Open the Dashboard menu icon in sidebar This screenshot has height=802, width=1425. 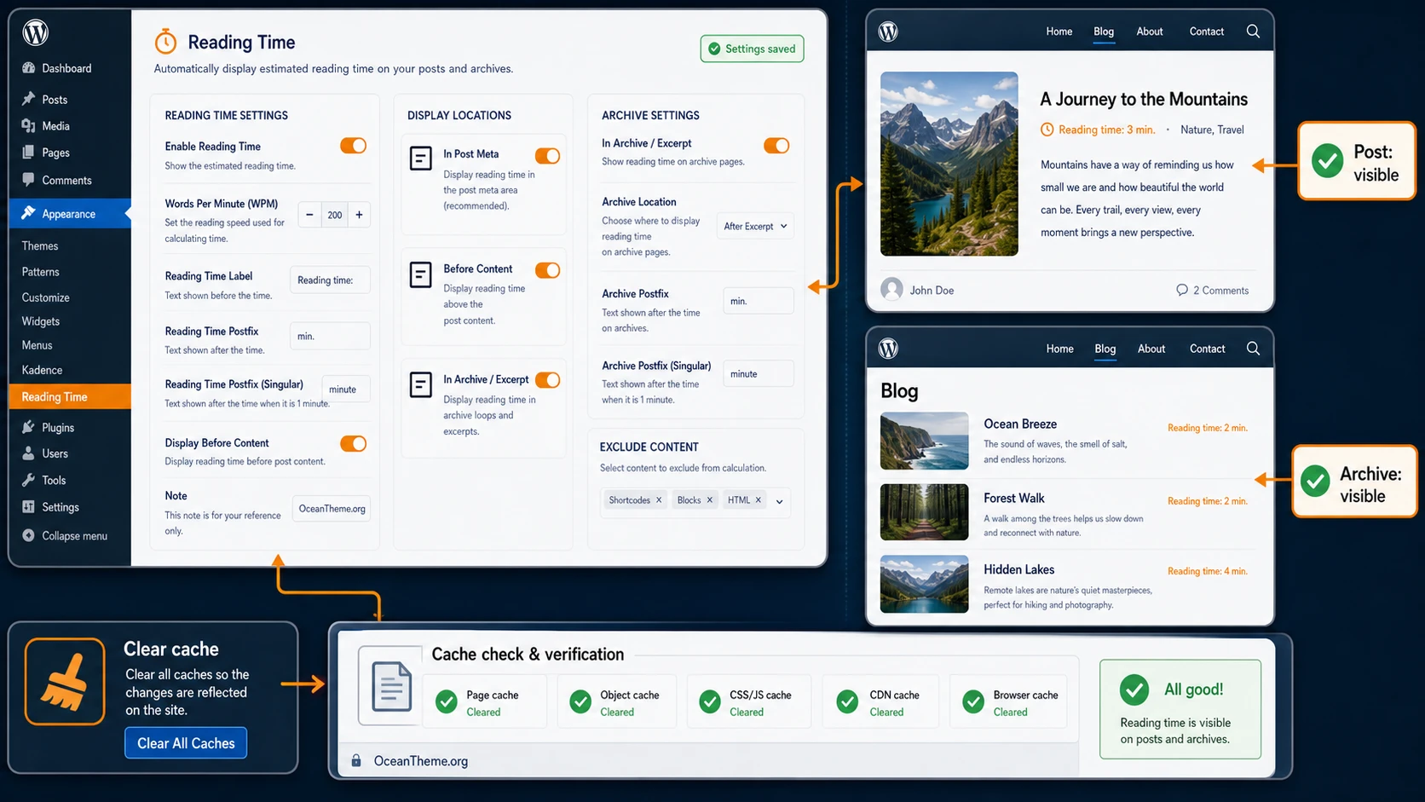coord(29,68)
